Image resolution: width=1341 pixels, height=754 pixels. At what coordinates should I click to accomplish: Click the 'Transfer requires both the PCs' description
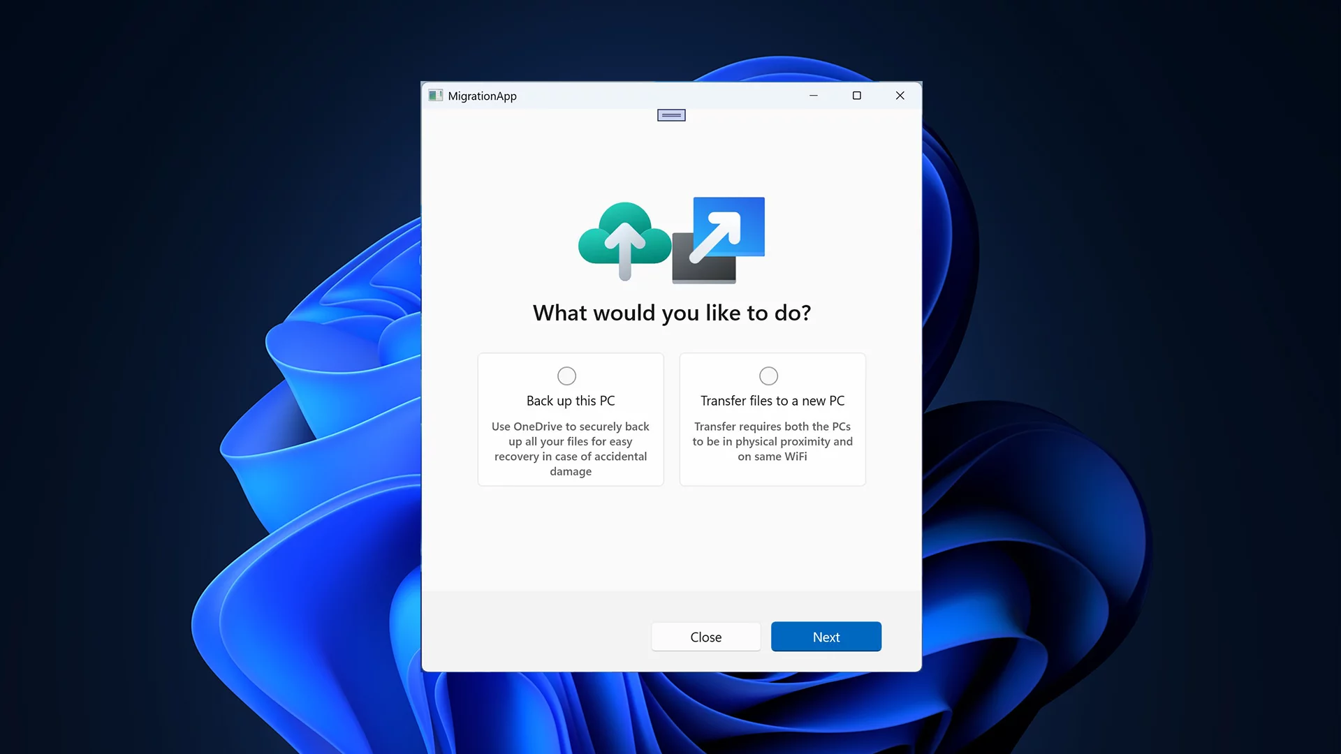pyautogui.click(x=772, y=441)
